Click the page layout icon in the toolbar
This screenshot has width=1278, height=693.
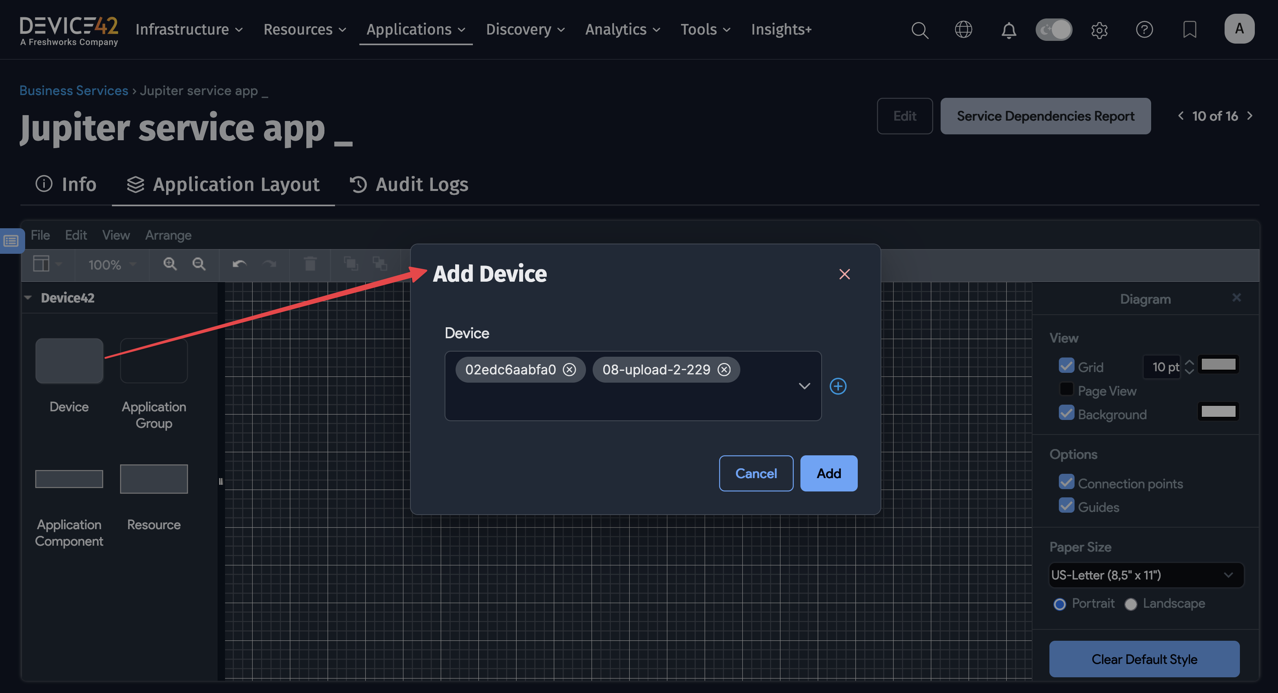42,264
